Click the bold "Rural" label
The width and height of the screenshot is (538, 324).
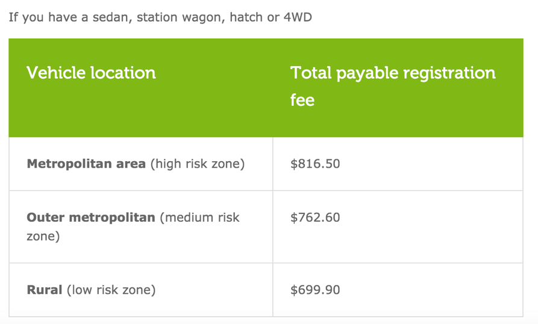pos(45,290)
